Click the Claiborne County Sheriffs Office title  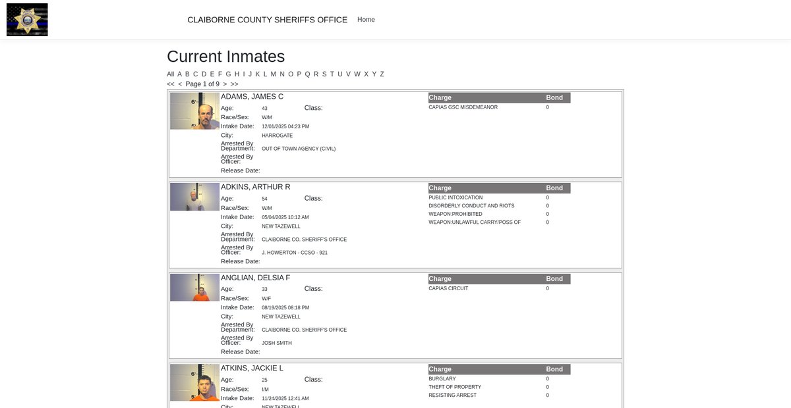267,20
